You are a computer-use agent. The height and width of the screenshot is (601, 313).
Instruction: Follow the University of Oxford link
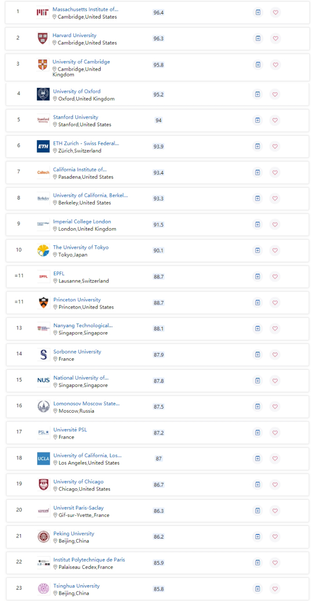[77, 91]
